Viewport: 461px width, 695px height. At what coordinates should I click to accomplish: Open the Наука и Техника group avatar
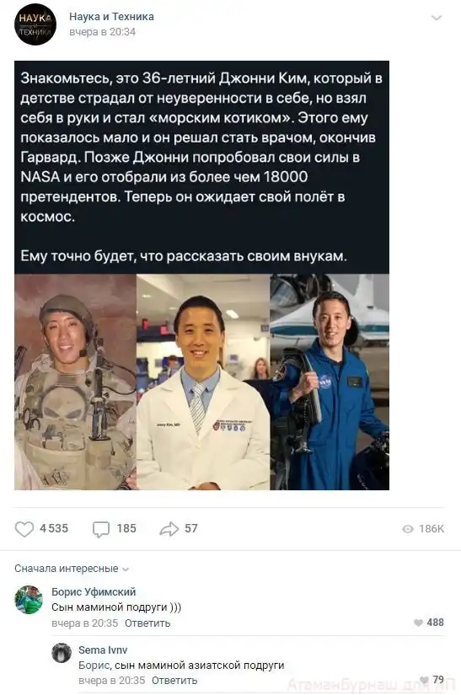[x=35, y=24]
